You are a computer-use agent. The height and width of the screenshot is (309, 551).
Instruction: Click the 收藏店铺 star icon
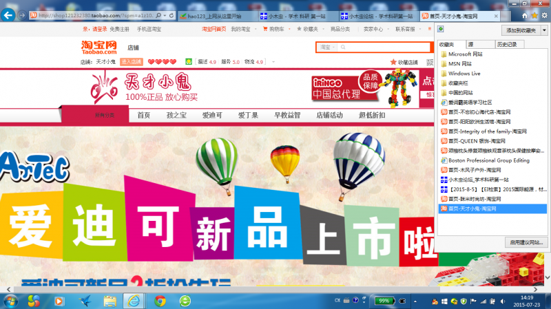[x=393, y=62]
